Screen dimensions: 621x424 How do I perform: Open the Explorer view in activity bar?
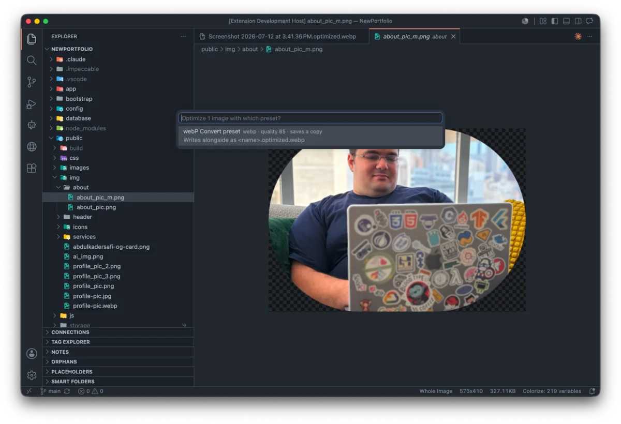(32, 39)
